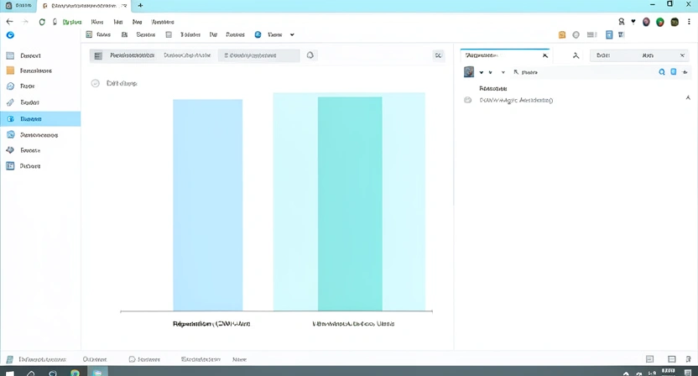The width and height of the screenshot is (698, 376).
Task: Close the active right panel tab
Action: [x=544, y=55]
